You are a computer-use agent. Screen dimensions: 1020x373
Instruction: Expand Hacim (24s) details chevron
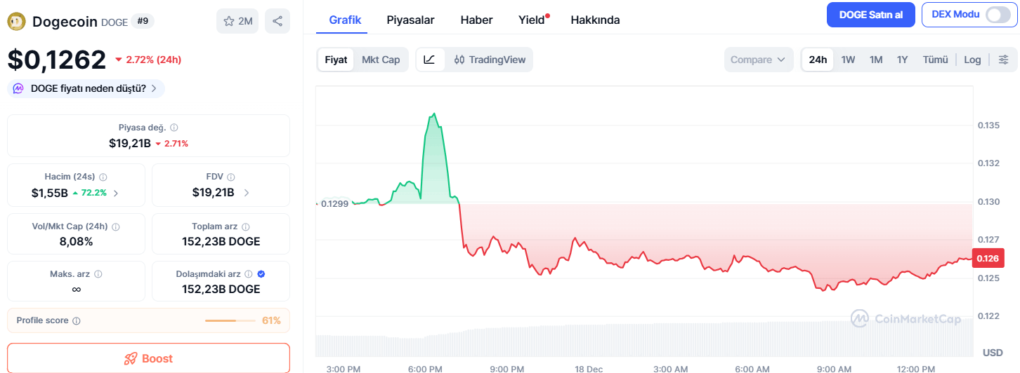[116, 193]
